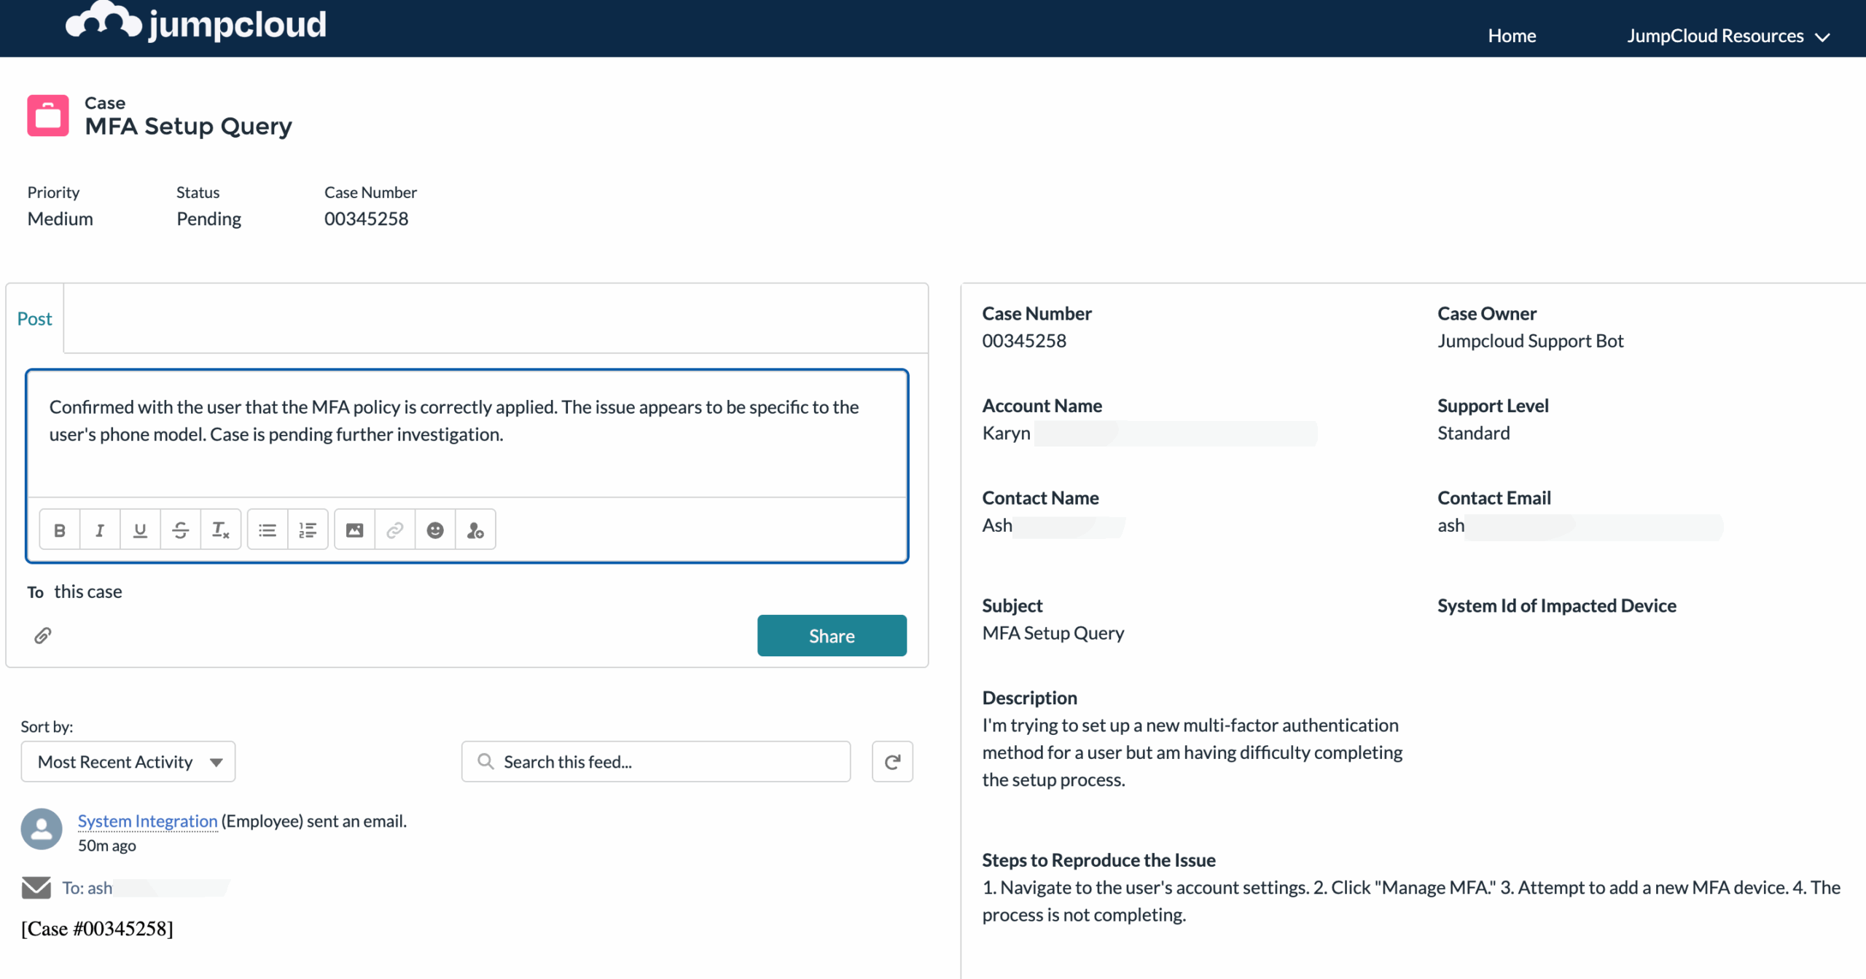Insert an image into the post
This screenshot has width=1866, height=979.
pyautogui.click(x=354, y=529)
